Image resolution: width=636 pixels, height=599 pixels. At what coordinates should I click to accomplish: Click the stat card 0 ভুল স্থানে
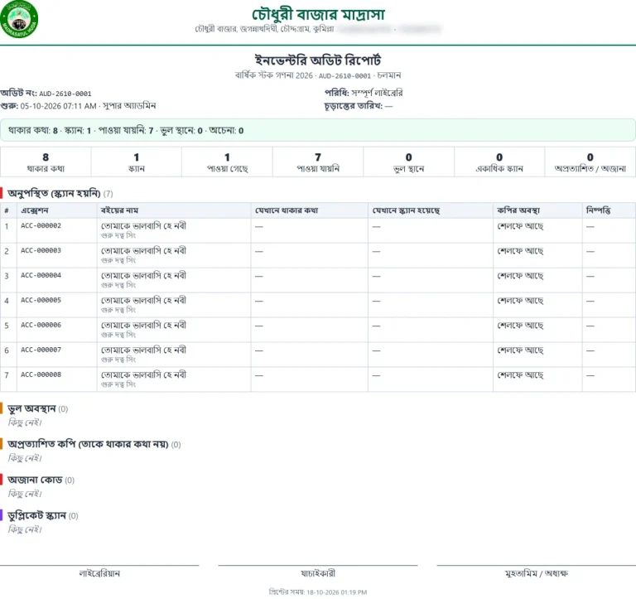[409, 162]
